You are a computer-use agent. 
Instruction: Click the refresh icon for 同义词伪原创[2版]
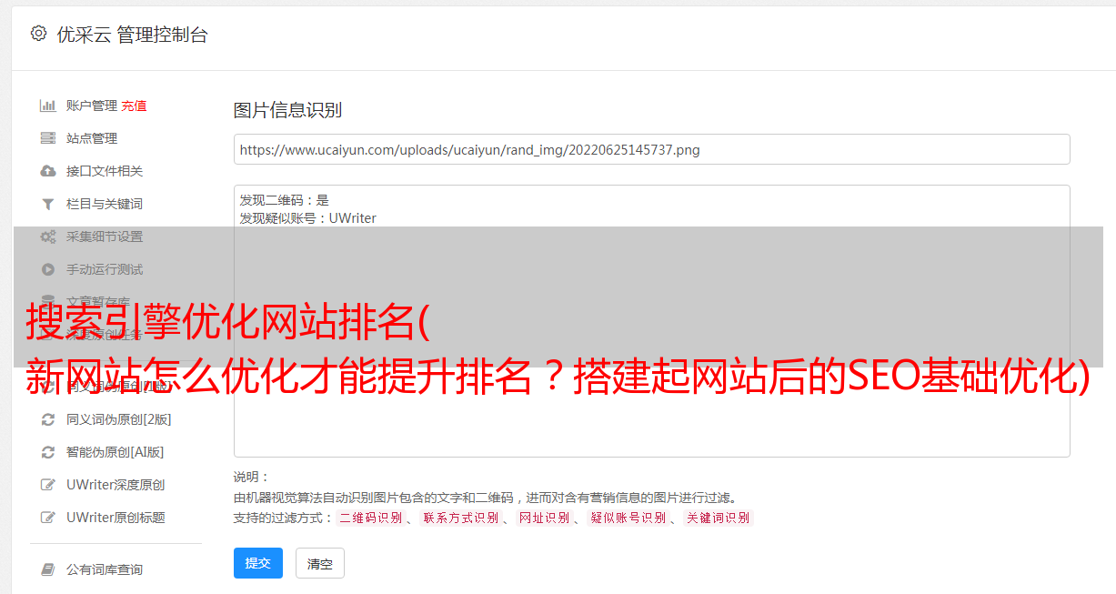48,419
